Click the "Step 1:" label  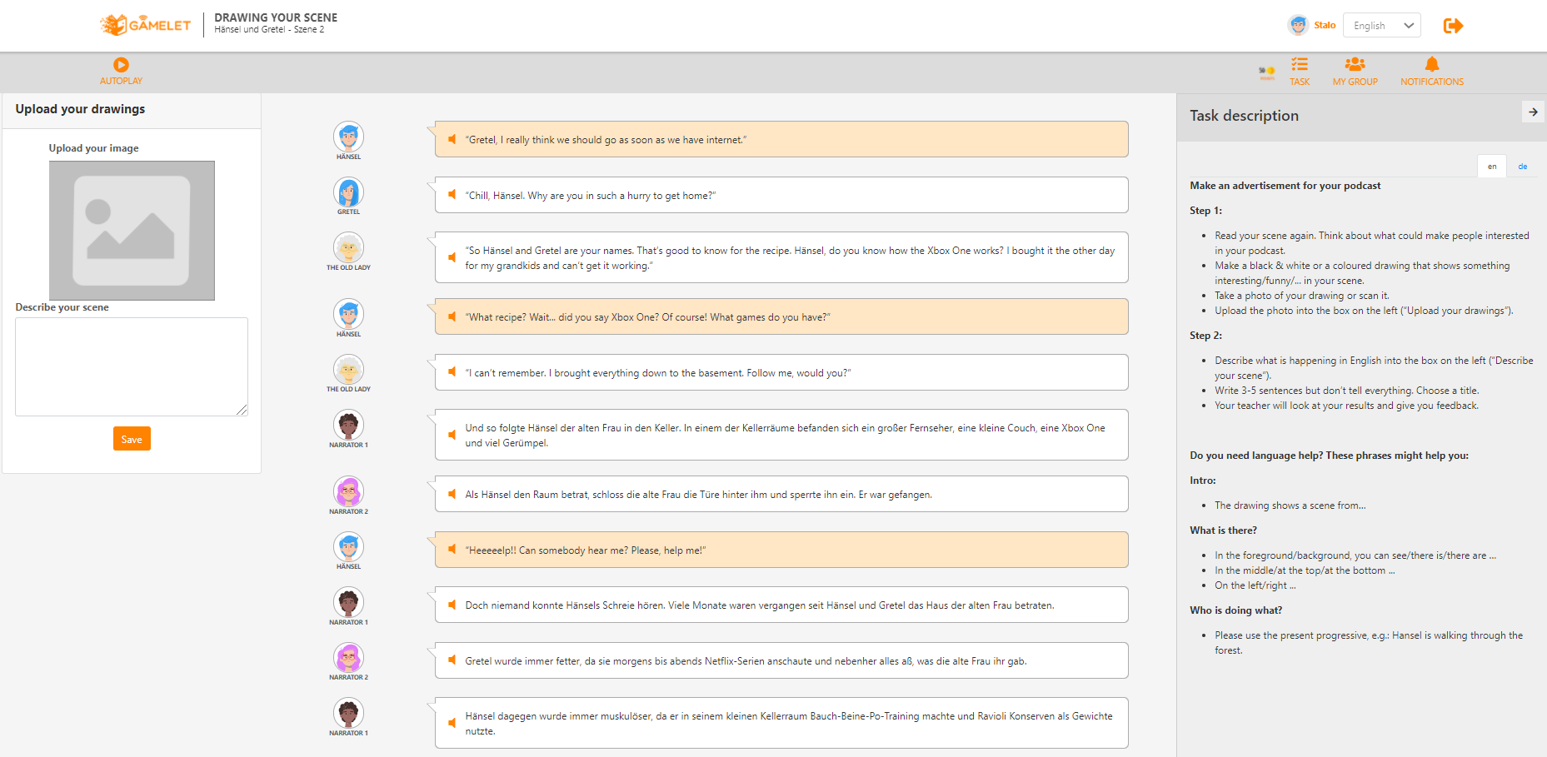coord(1205,211)
